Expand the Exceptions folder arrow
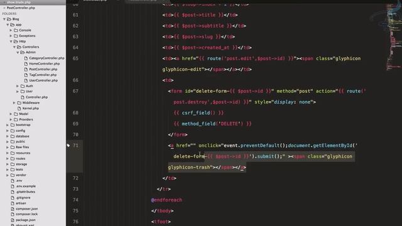 pos(11,36)
